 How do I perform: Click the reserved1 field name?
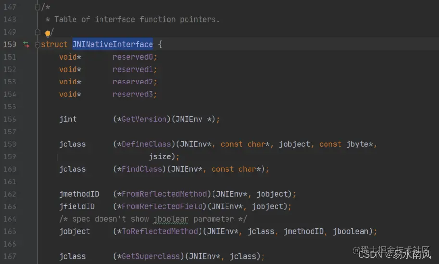(x=133, y=69)
